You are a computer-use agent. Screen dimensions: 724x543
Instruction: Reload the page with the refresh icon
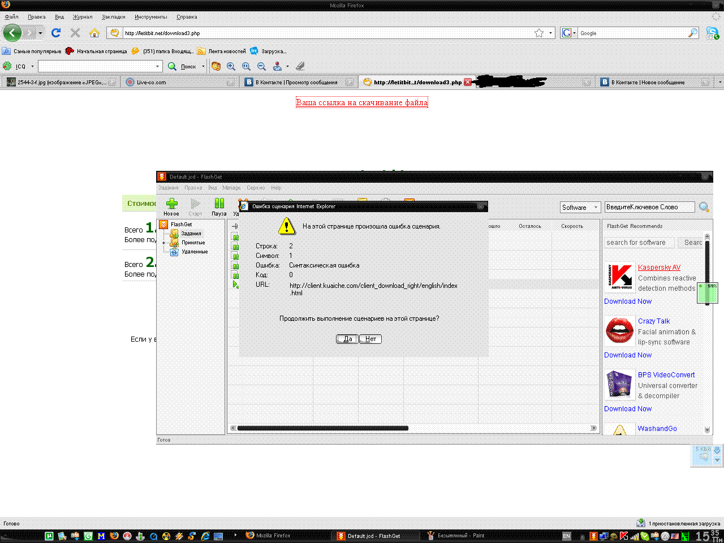coord(55,33)
